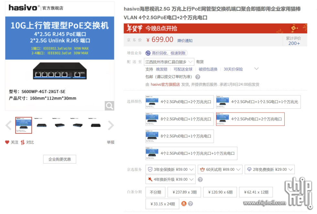
Task: Click 降价通知 price alert link
Action: (185, 41)
